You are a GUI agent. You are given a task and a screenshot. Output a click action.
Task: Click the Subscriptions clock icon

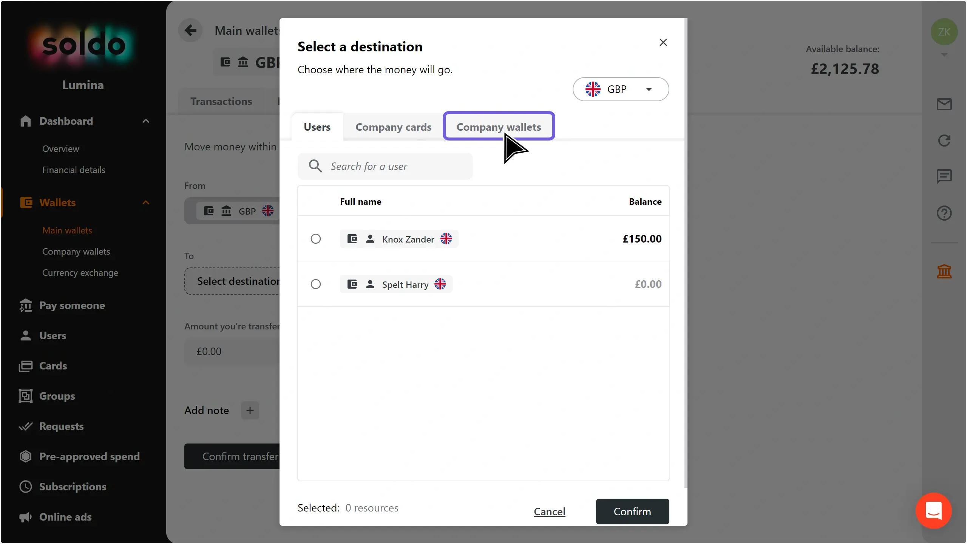tap(26, 487)
